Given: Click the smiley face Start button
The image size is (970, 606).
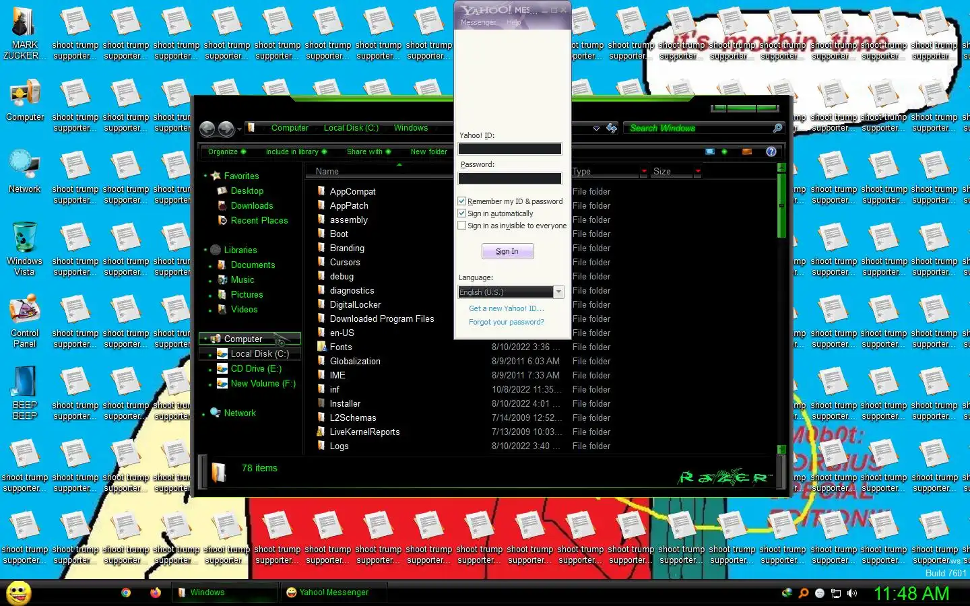Looking at the screenshot, I should (x=18, y=593).
